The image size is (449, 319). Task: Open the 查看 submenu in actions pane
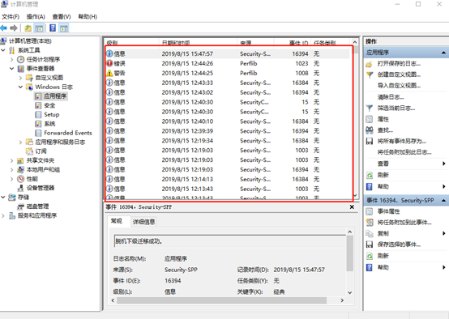click(x=383, y=164)
